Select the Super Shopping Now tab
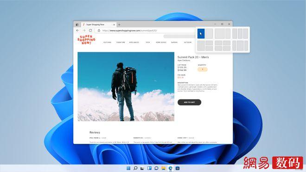 click(99, 25)
